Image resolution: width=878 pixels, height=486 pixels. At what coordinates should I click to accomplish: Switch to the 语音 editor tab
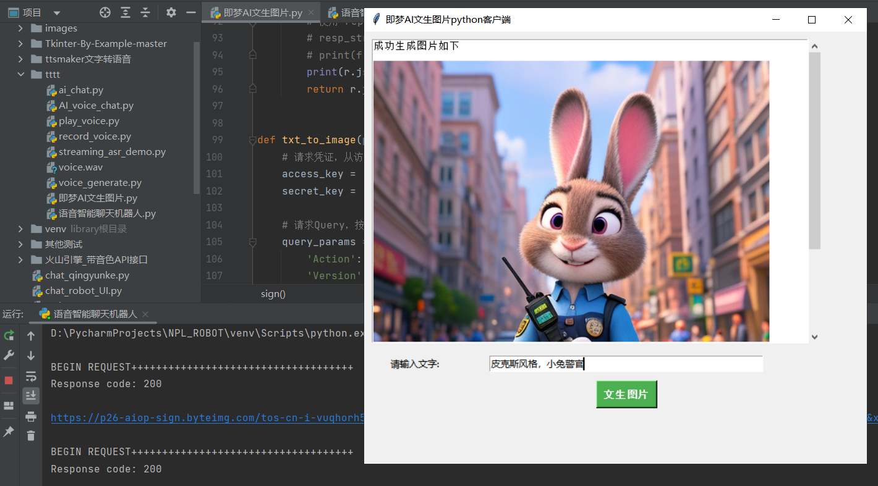346,12
